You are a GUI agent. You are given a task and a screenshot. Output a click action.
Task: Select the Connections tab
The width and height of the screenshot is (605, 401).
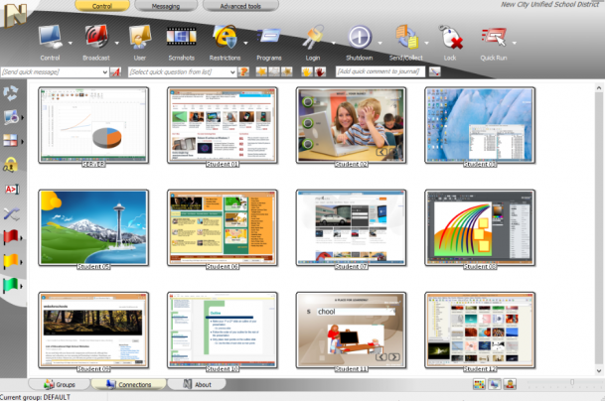129,384
